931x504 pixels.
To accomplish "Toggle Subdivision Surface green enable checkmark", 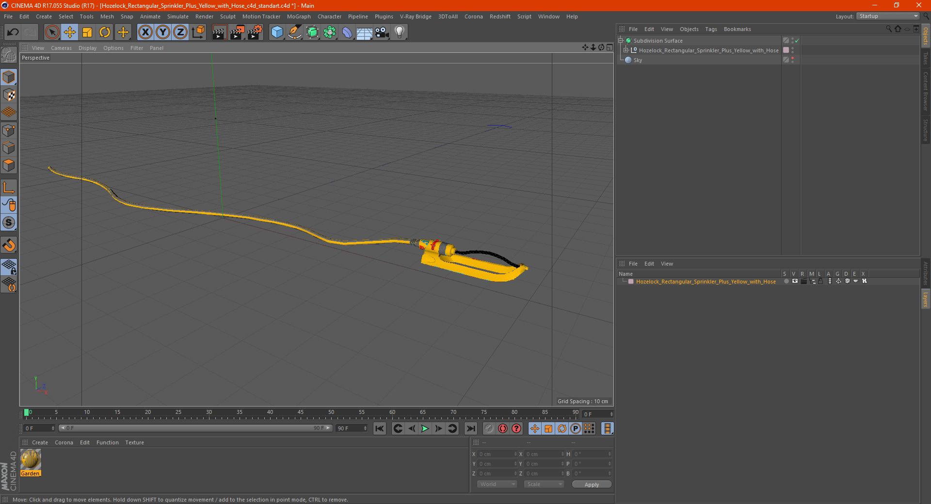I will pos(797,41).
